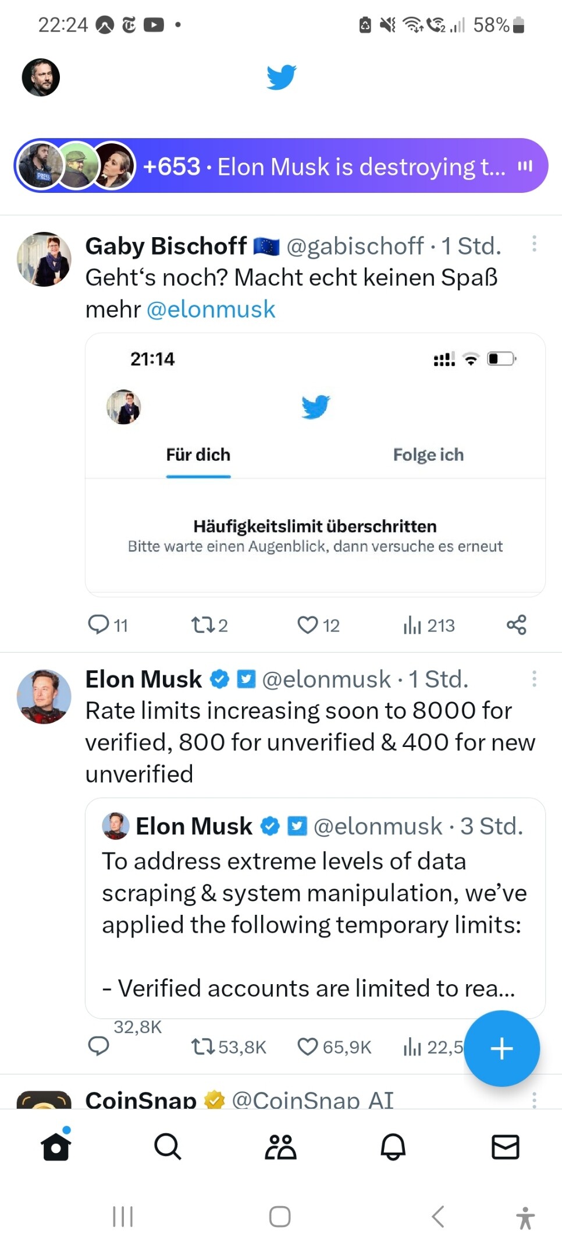Like Elon Musk's rate limits tweet

point(308,1047)
